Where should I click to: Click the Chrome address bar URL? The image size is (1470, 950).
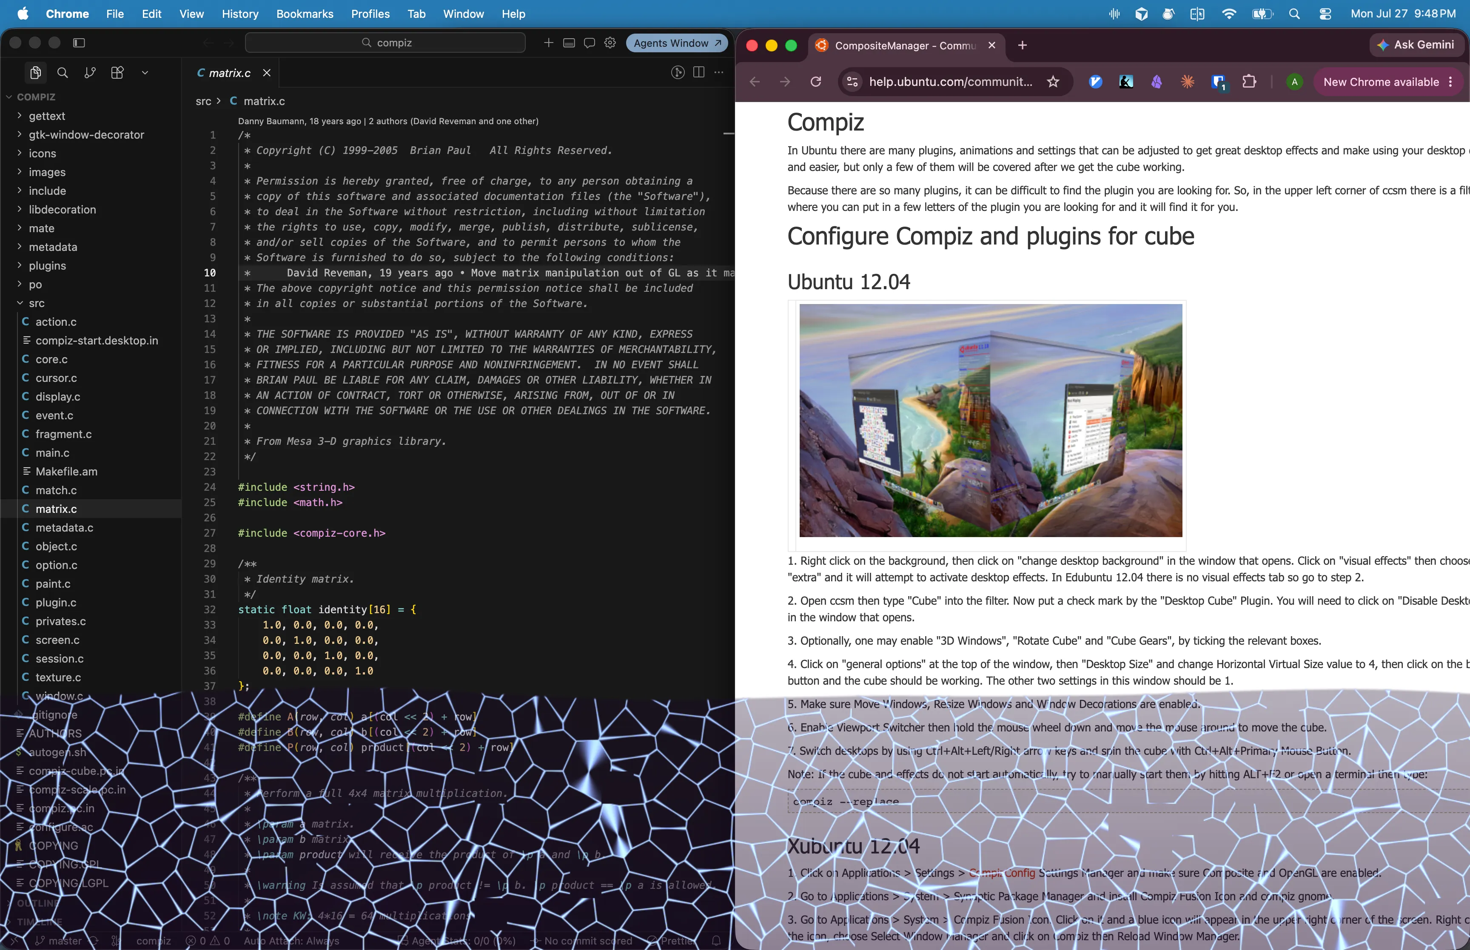(x=951, y=82)
